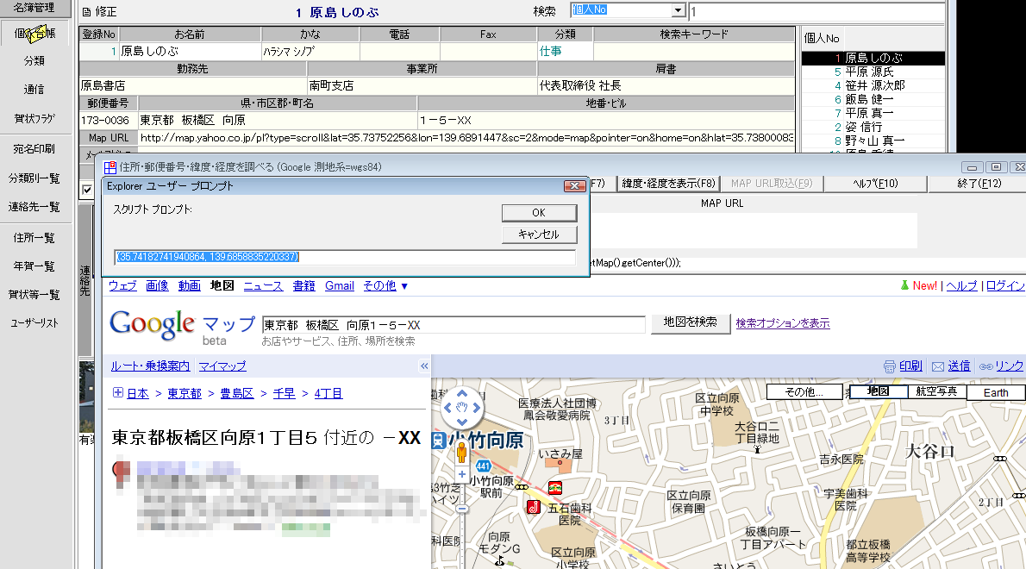Click キャンセル in the script prompt
The image size is (1026, 569).
pos(539,234)
